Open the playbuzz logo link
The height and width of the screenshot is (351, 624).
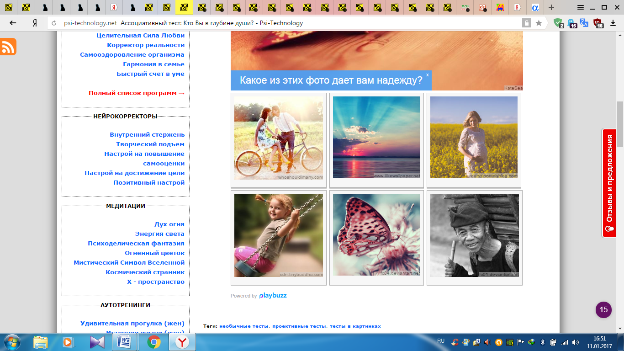[x=273, y=295]
